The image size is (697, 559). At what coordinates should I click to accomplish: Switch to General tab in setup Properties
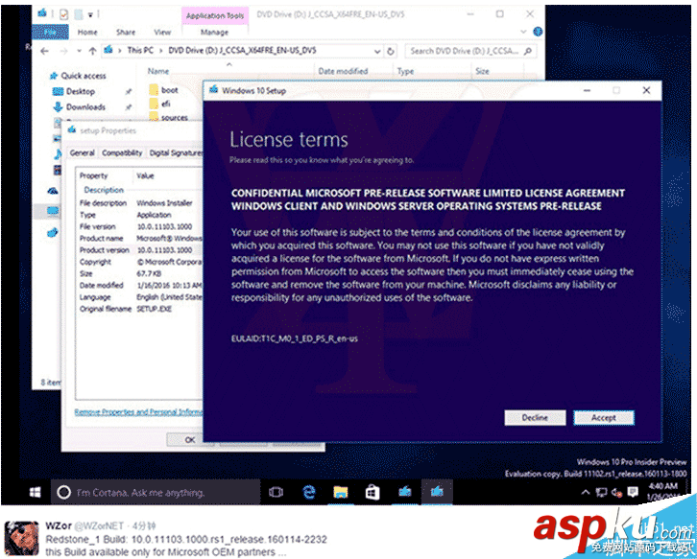pyautogui.click(x=83, y=152)
